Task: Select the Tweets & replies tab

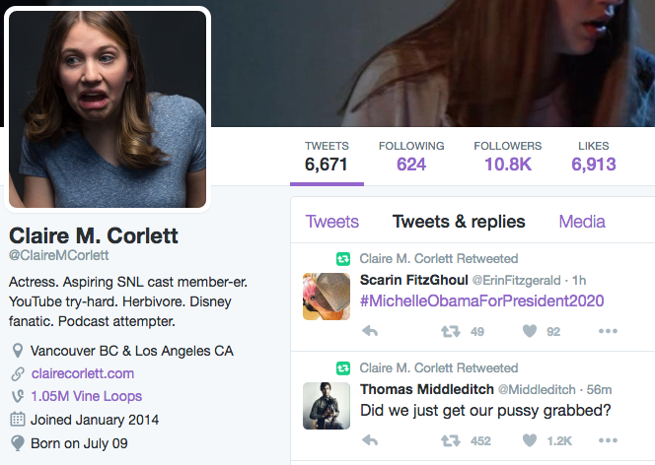Action: pos(459,222)
